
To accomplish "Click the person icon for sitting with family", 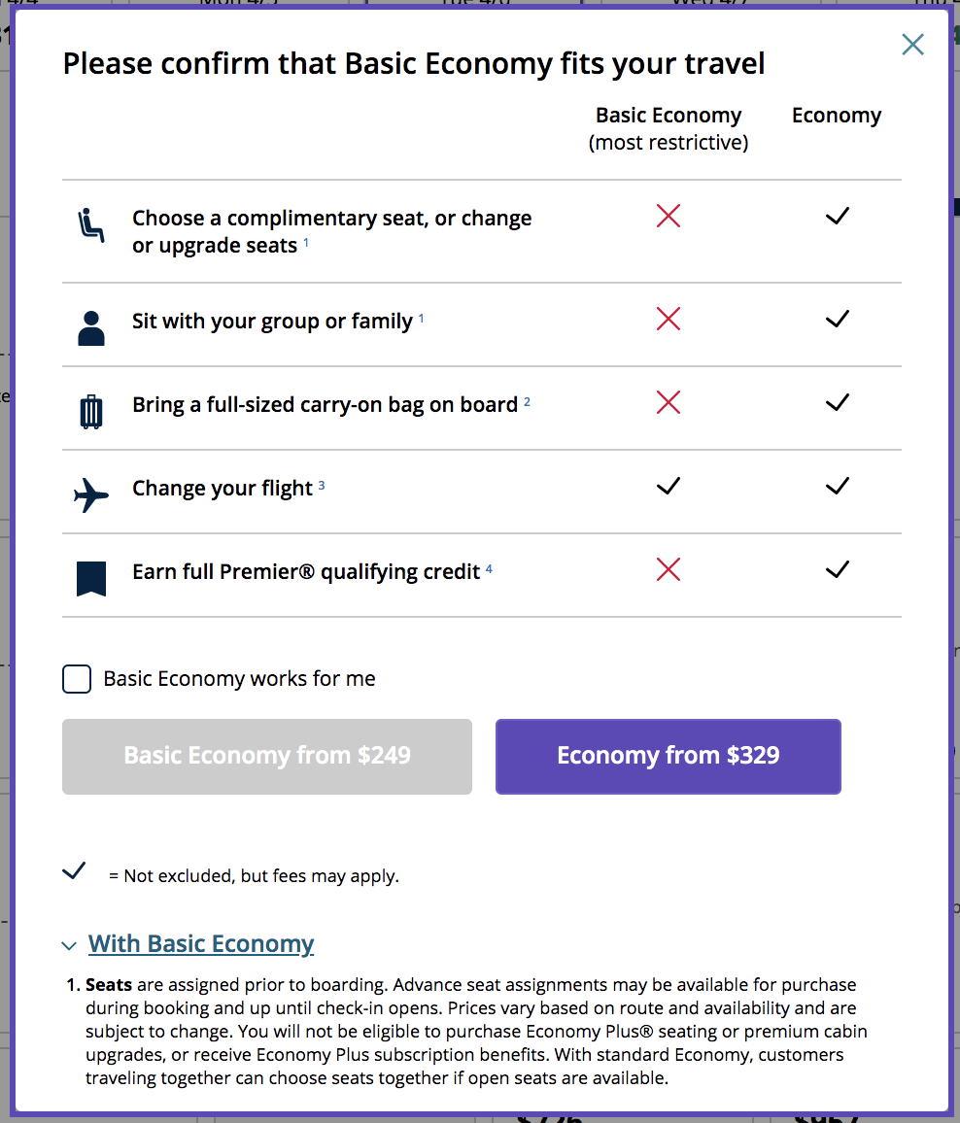I will (90, 325).
